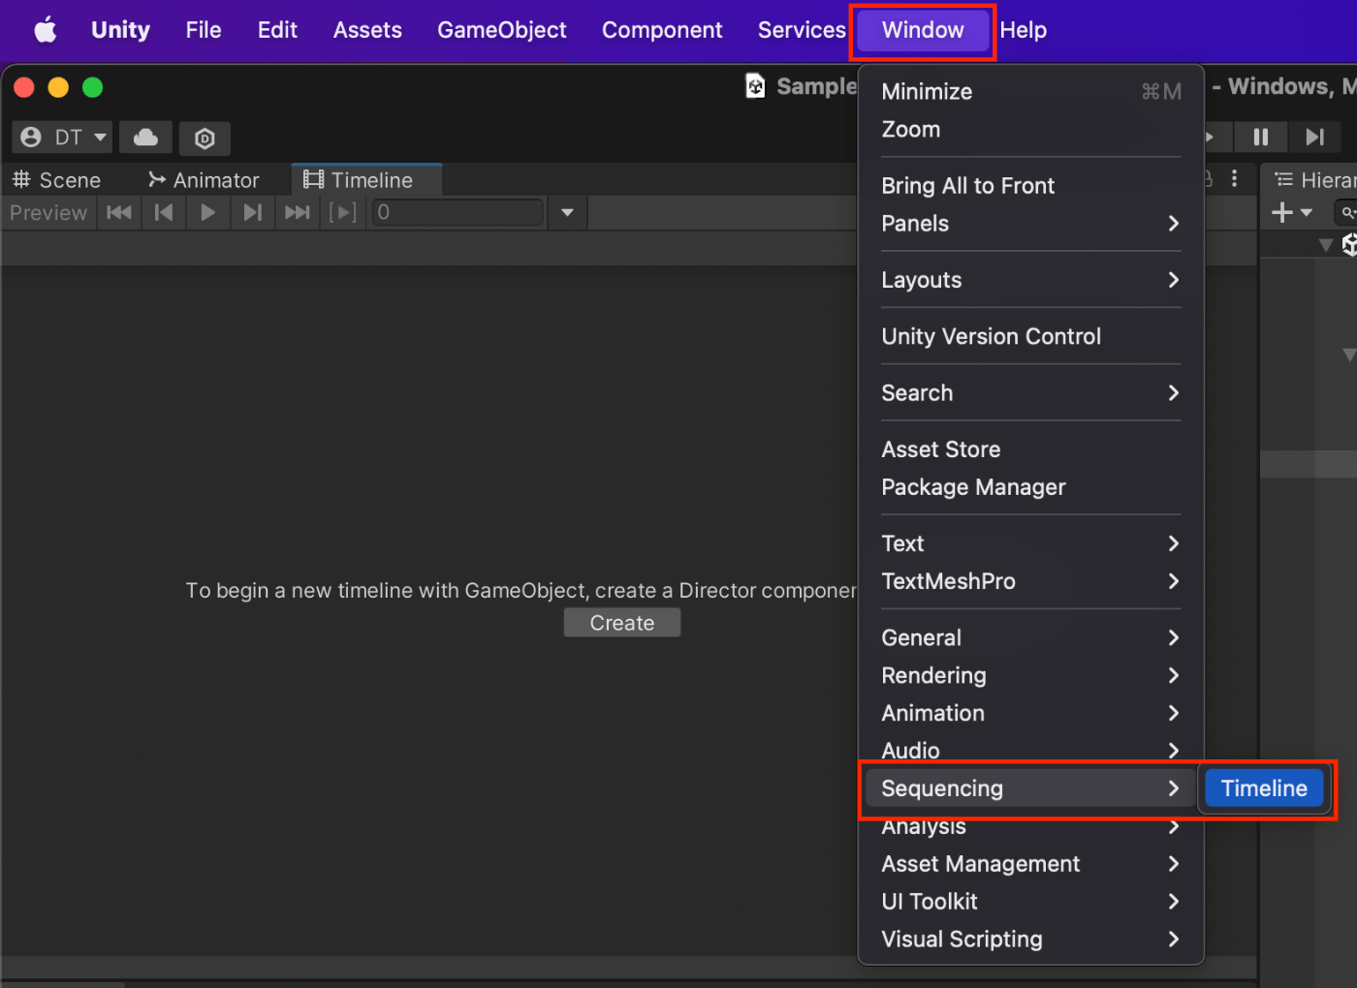This screenshot has height=988, width=1357.
Task: Expand the TextMeshPro submenu
Action: [x=1031, y=581]
